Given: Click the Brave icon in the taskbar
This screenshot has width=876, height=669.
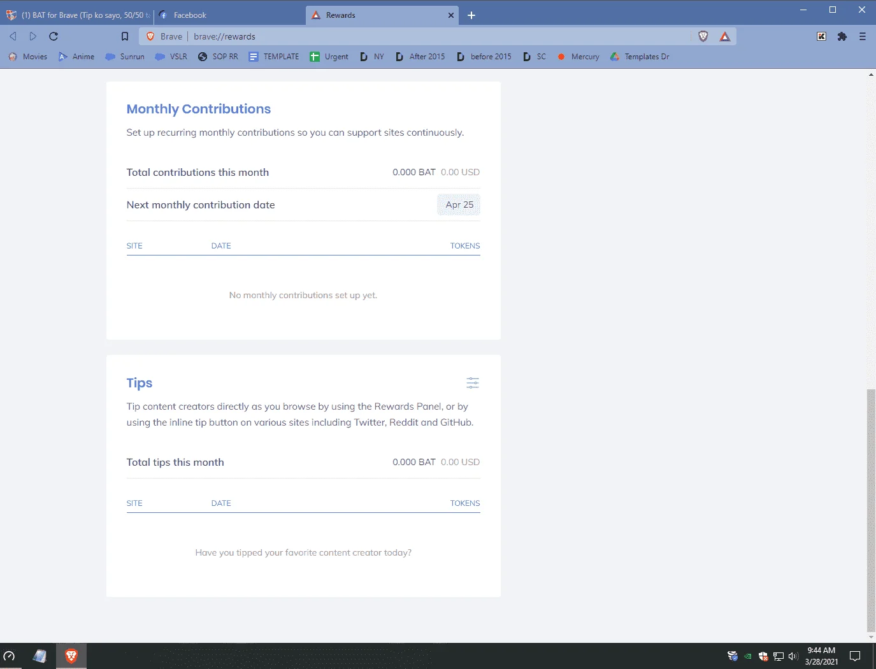Looking at the screenshot, I should tap(71, 656).
